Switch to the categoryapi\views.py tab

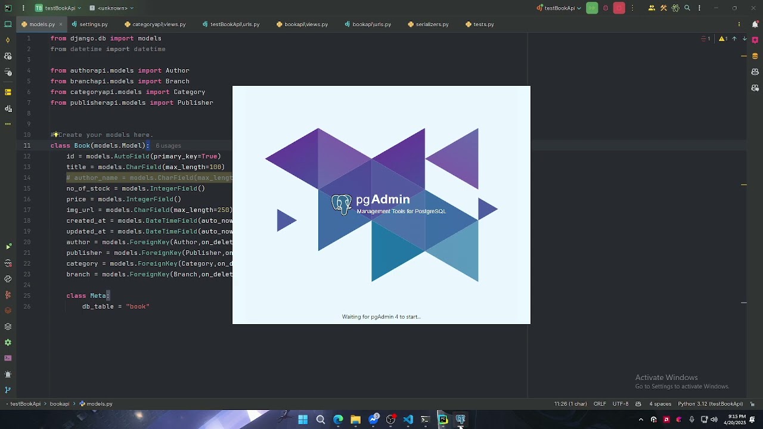pyautogui.click(x=155, y=24)
